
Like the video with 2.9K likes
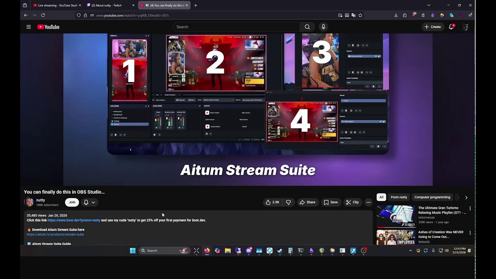click(x=273, y=202)
